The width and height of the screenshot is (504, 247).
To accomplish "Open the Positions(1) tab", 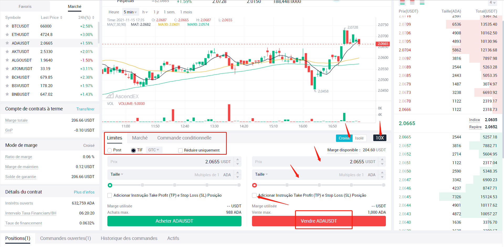I will tap(18, 238).
